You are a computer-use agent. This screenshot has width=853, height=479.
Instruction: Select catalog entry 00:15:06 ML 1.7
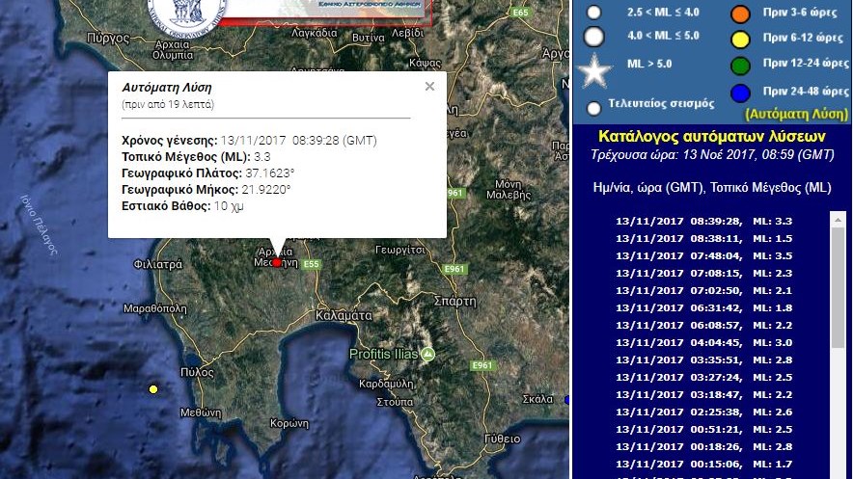pyautogui.click(x=703, y=465)
